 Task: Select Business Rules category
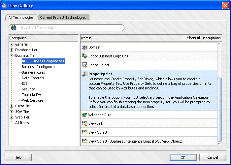click(33, 72)
